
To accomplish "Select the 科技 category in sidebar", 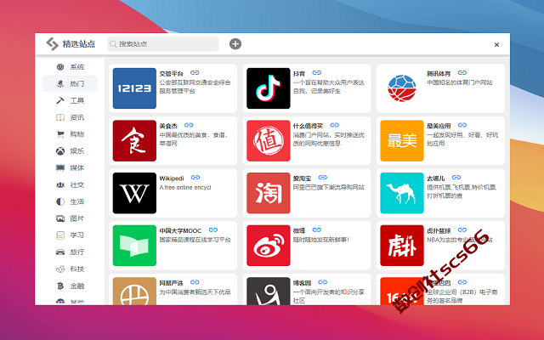I will click(x=70, y=269).
